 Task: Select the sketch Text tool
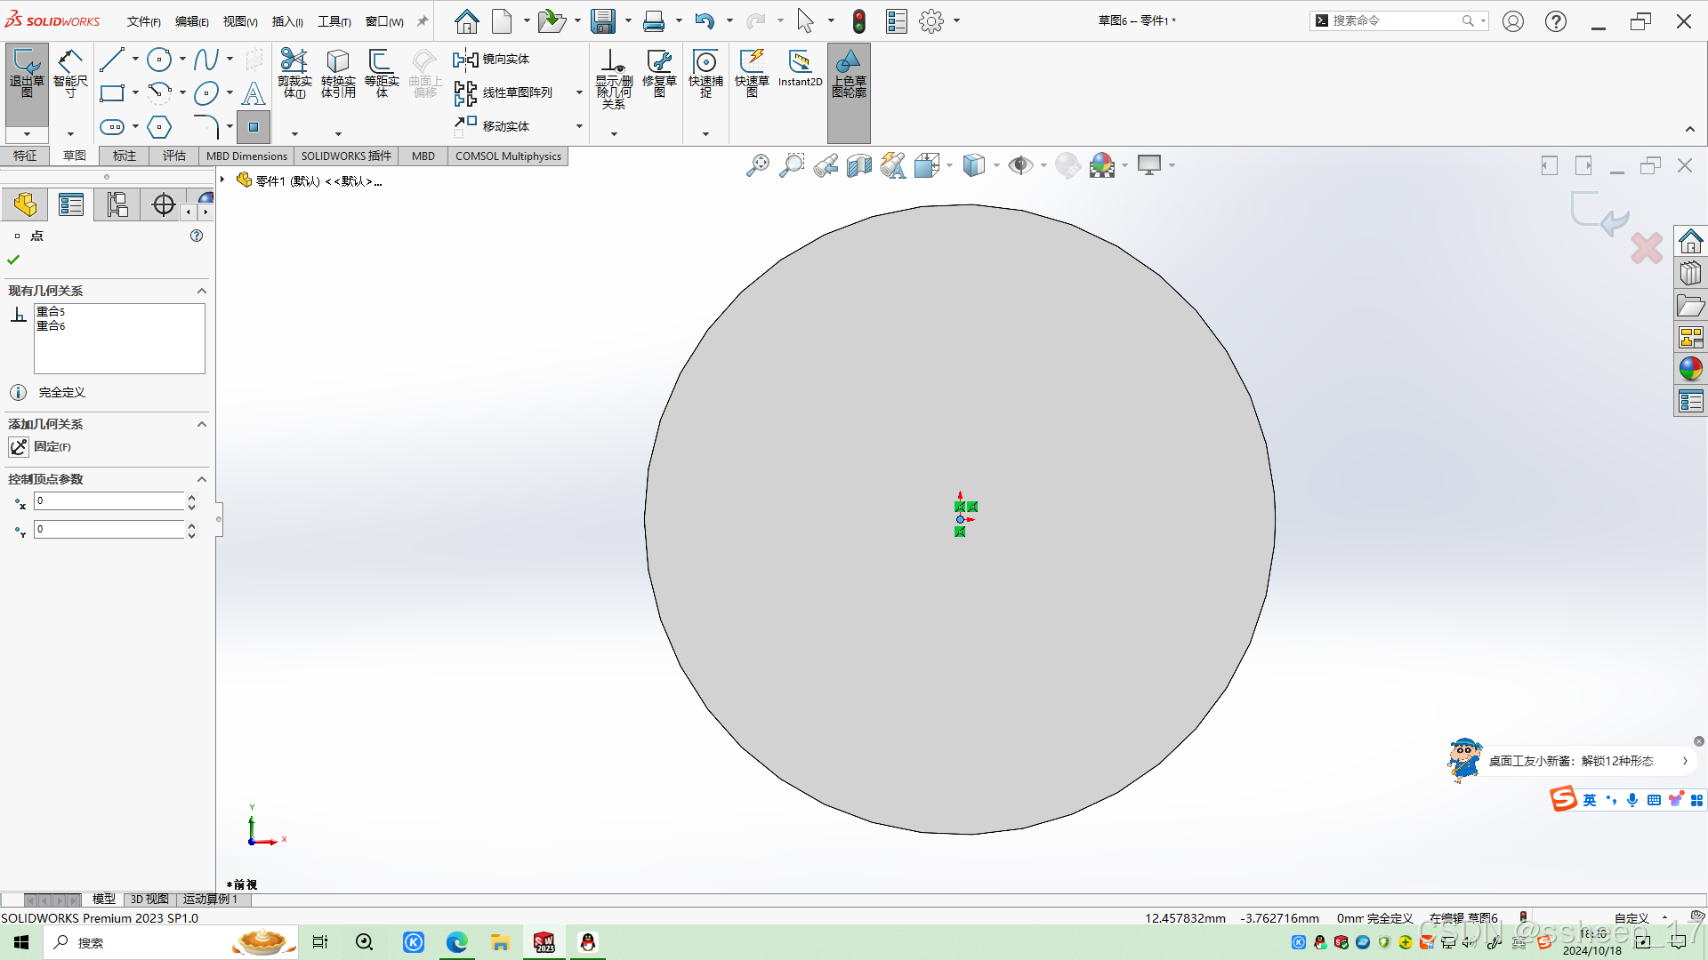pos(254,93)
